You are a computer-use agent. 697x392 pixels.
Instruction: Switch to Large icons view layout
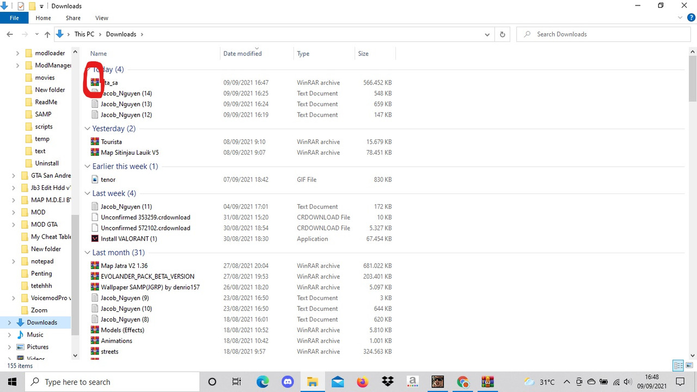[x=689, y=365]
